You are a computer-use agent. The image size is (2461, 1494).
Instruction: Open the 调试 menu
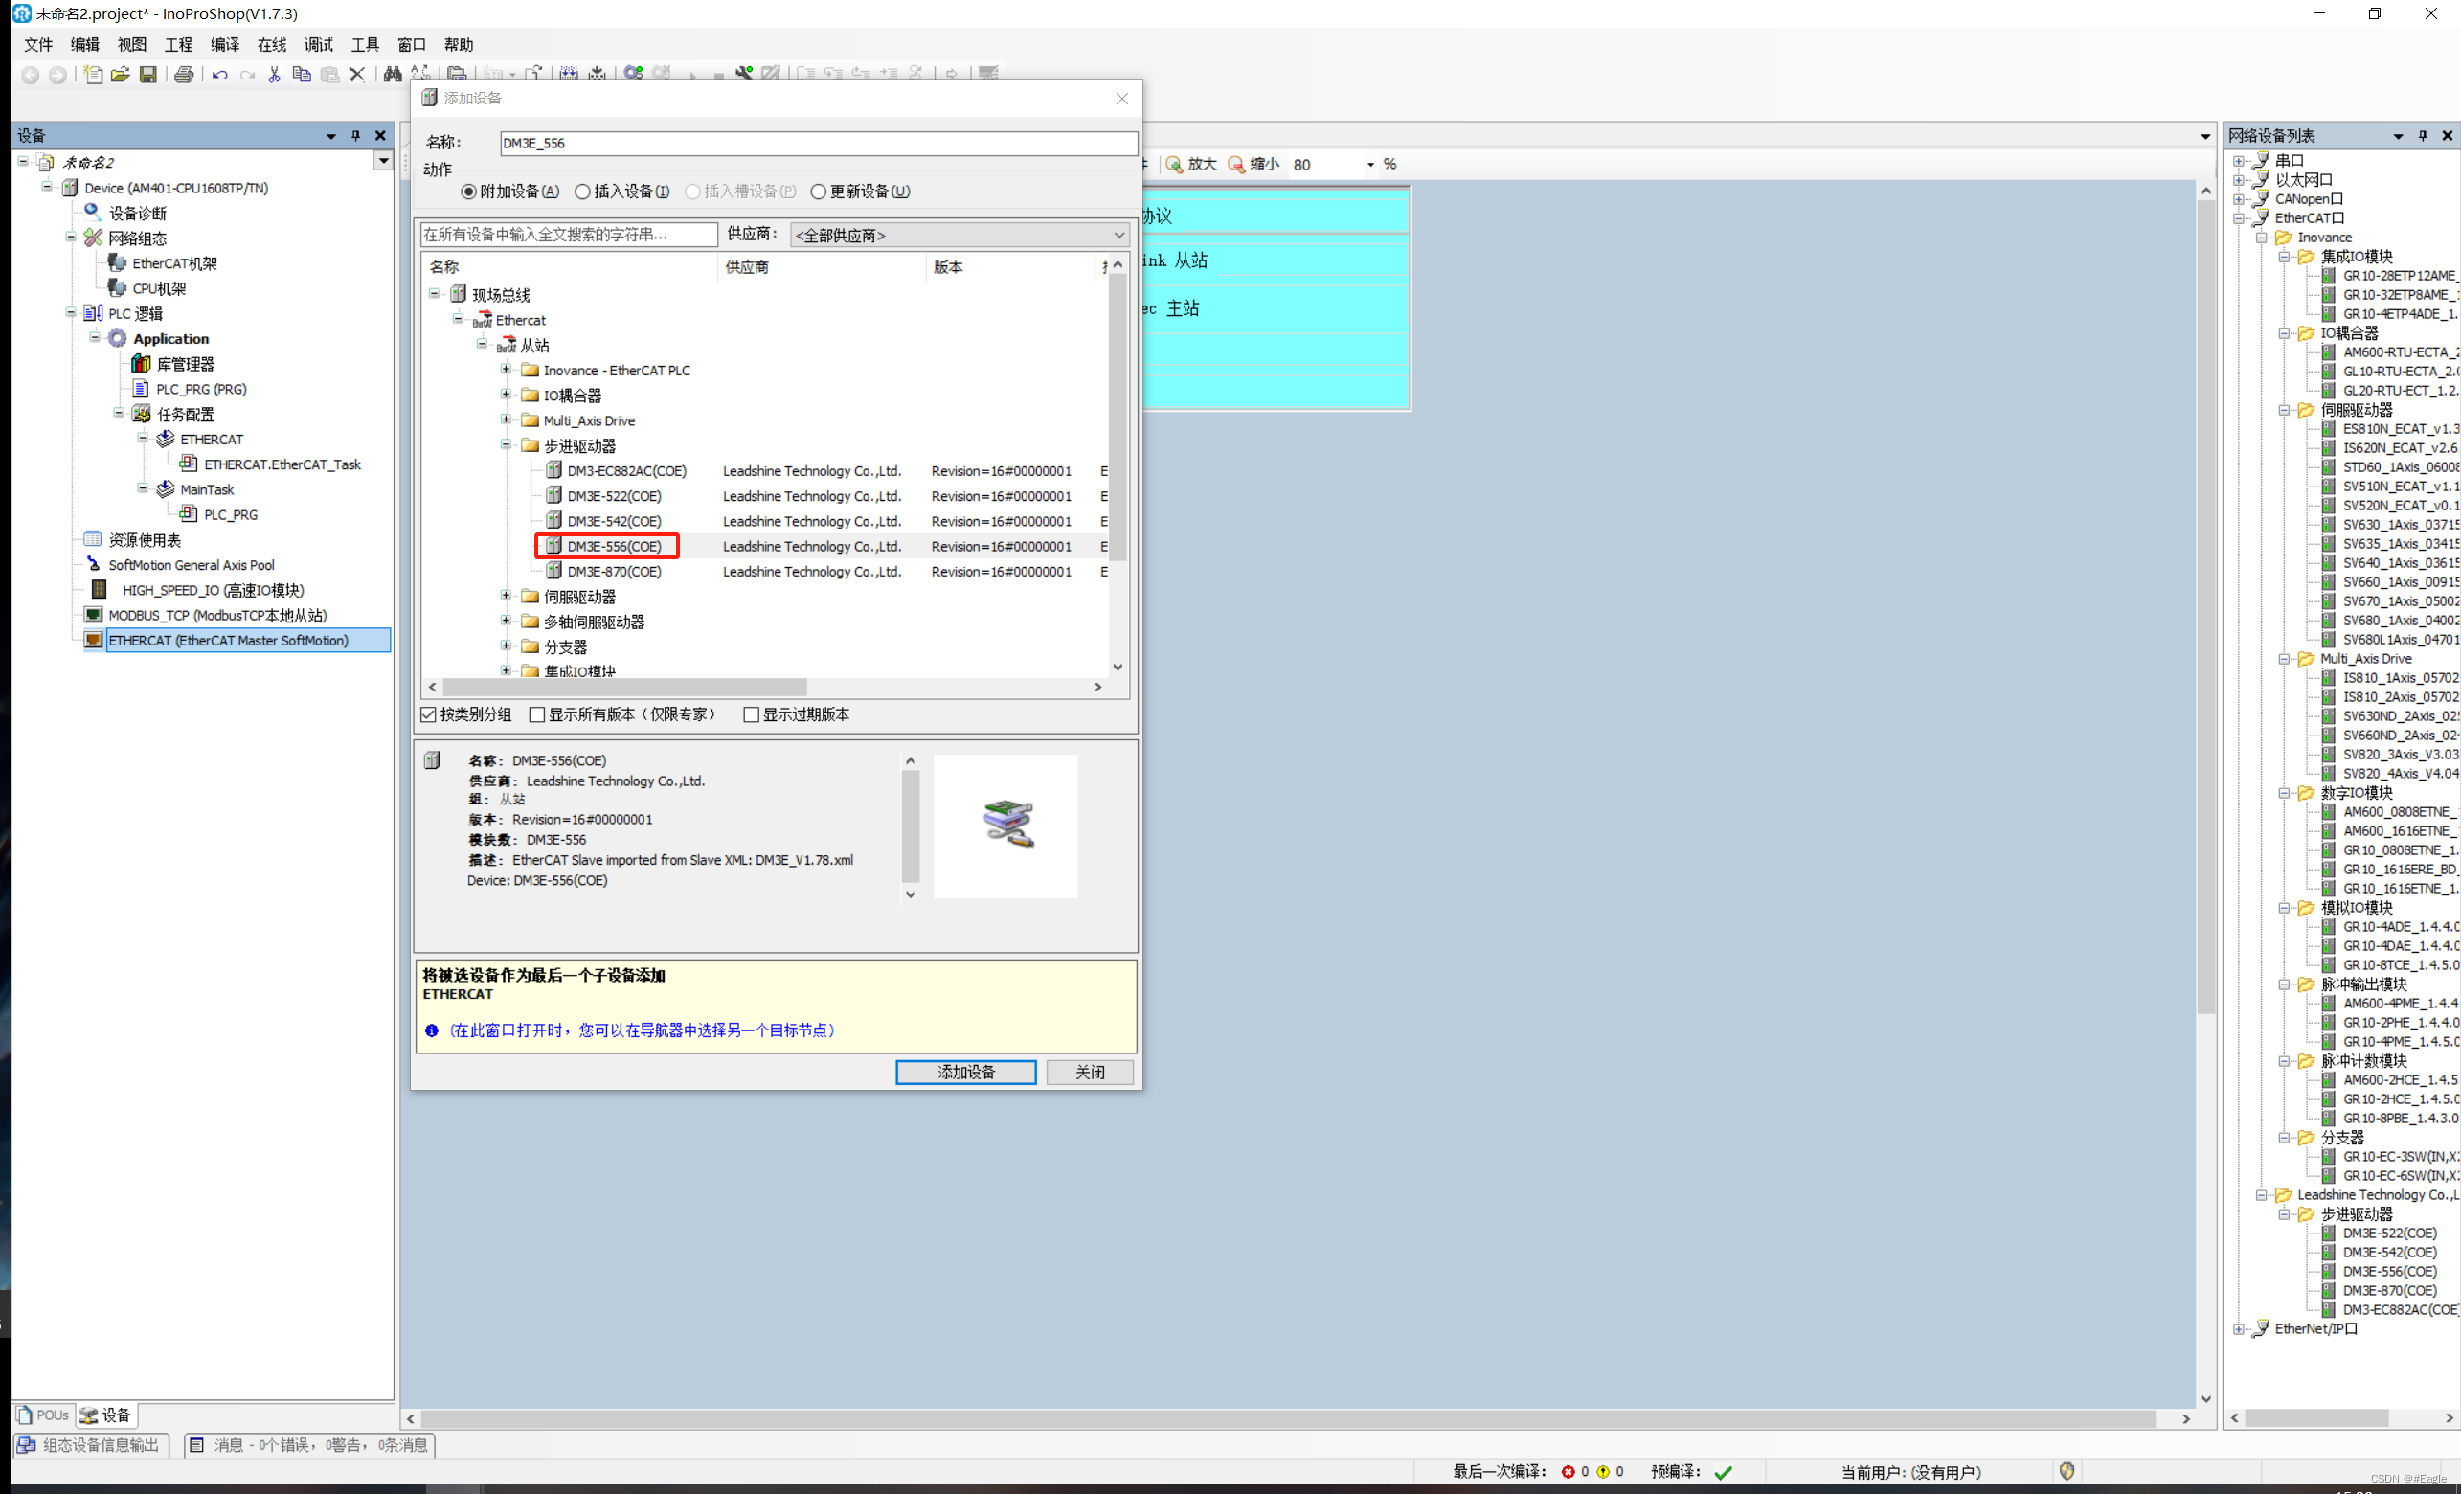tap(318, 45)
